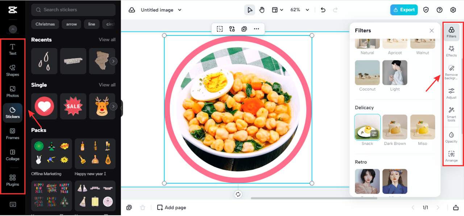Click the rotate handle below the image
This screenshot has width=464, height=216.
pyautogui.click(x=238, y=194)
